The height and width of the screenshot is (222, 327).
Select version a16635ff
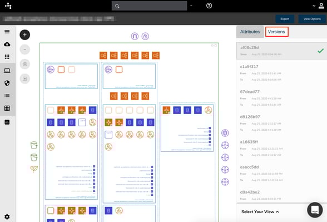point(281,148)
